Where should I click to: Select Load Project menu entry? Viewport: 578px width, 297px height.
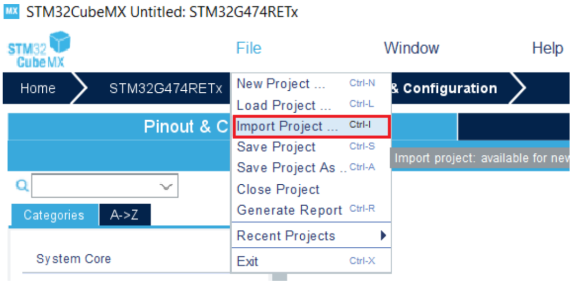pyautogui.click(x=284, y=105)
